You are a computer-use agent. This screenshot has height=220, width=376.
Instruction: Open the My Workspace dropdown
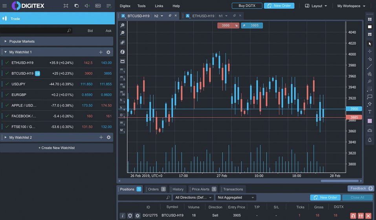(351, 6)
